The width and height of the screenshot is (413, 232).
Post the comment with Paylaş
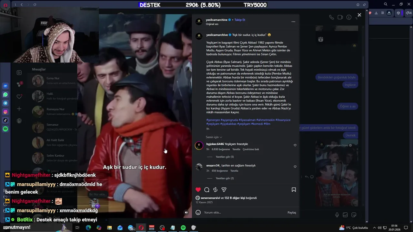pos(292,213)
